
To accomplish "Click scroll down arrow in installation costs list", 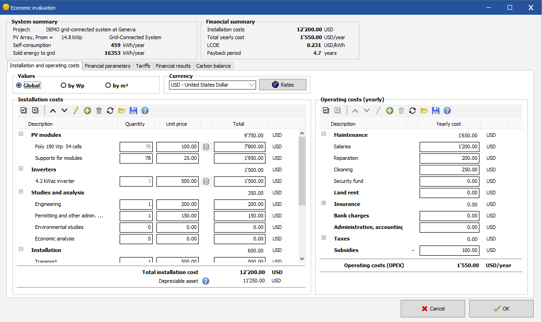I will point(302,258).
